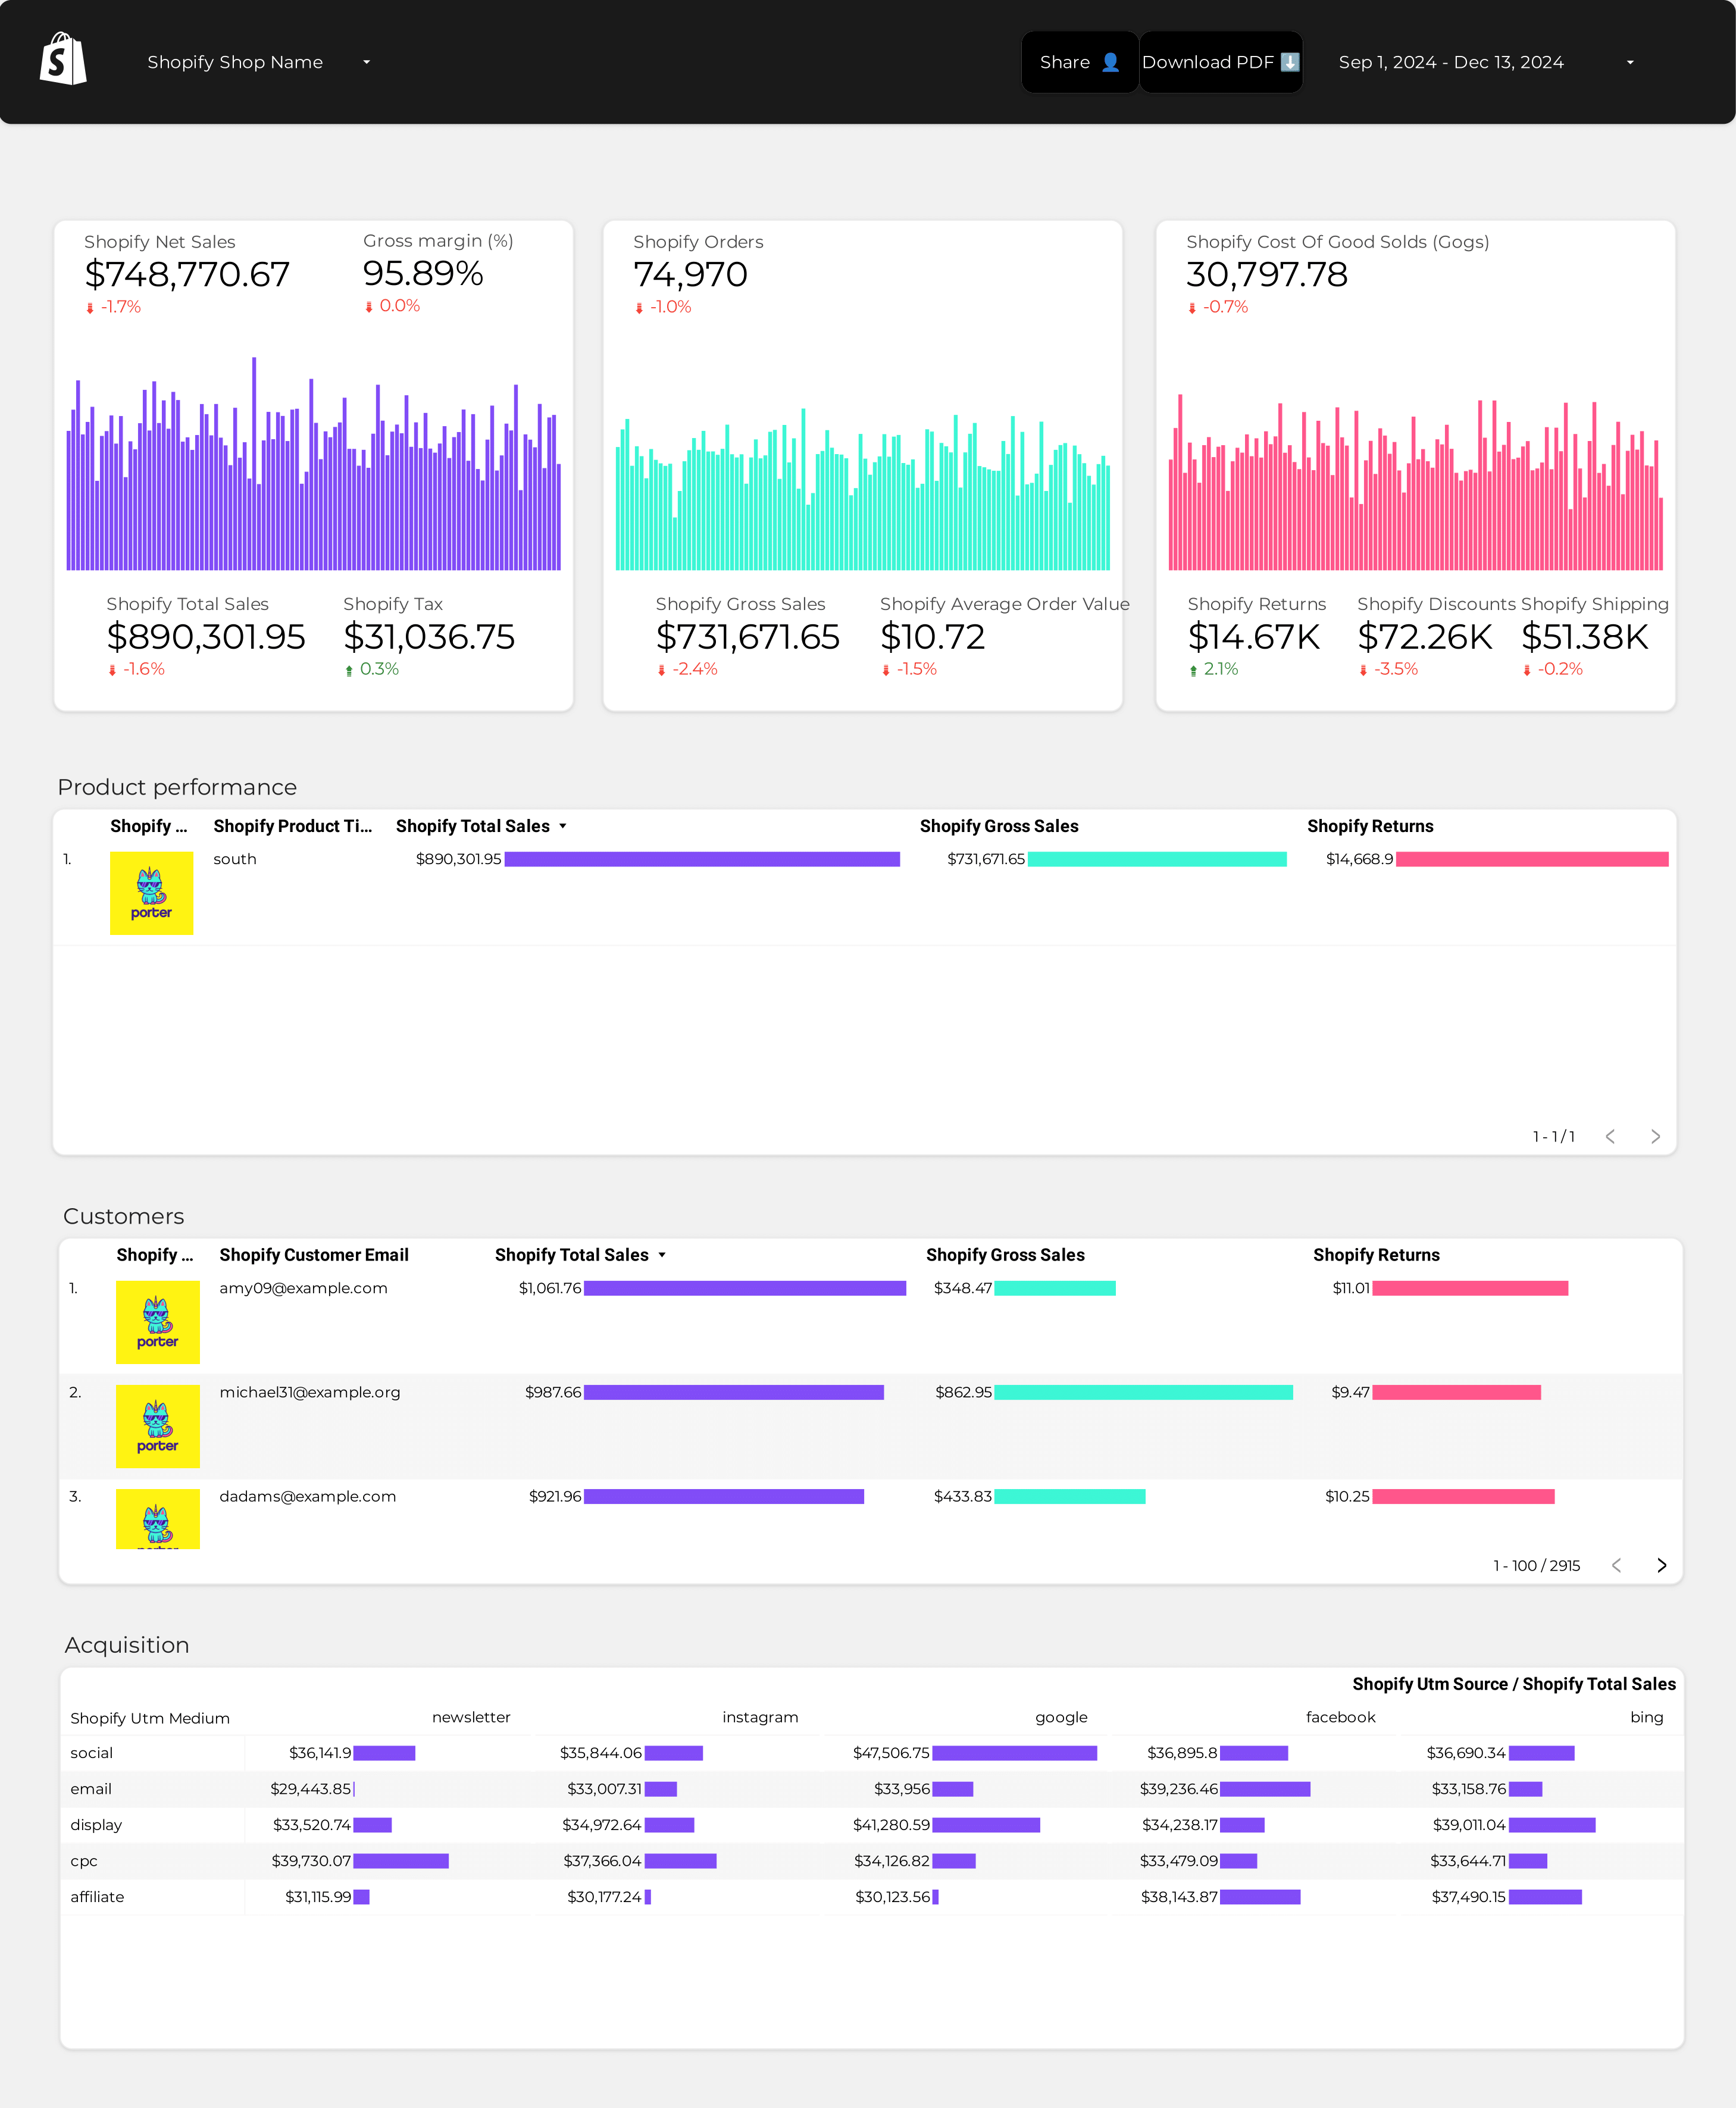Go to next page in Product performance table

(x=1655, y=1136)
